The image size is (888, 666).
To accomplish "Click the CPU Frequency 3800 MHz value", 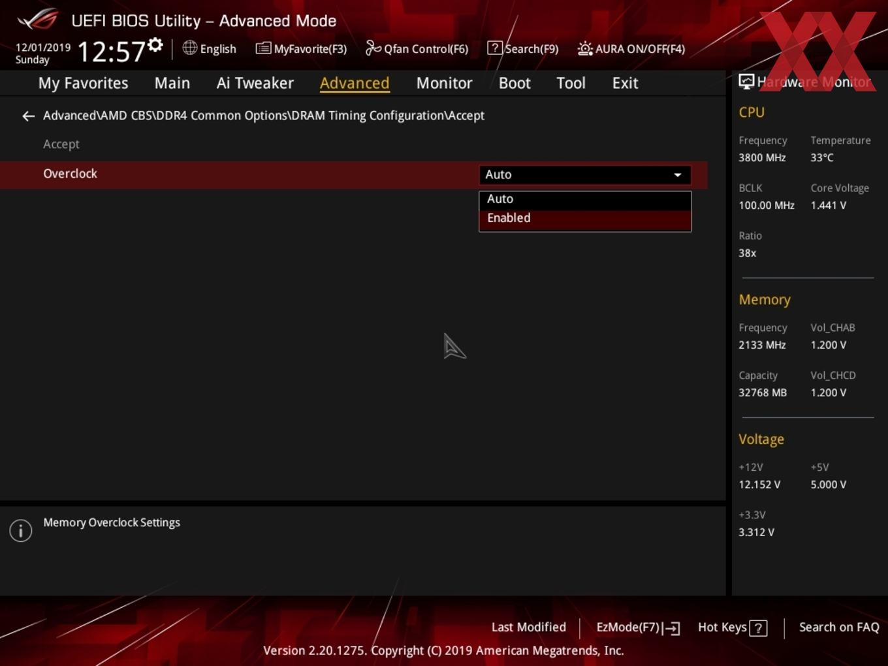I will click(762, 157).
